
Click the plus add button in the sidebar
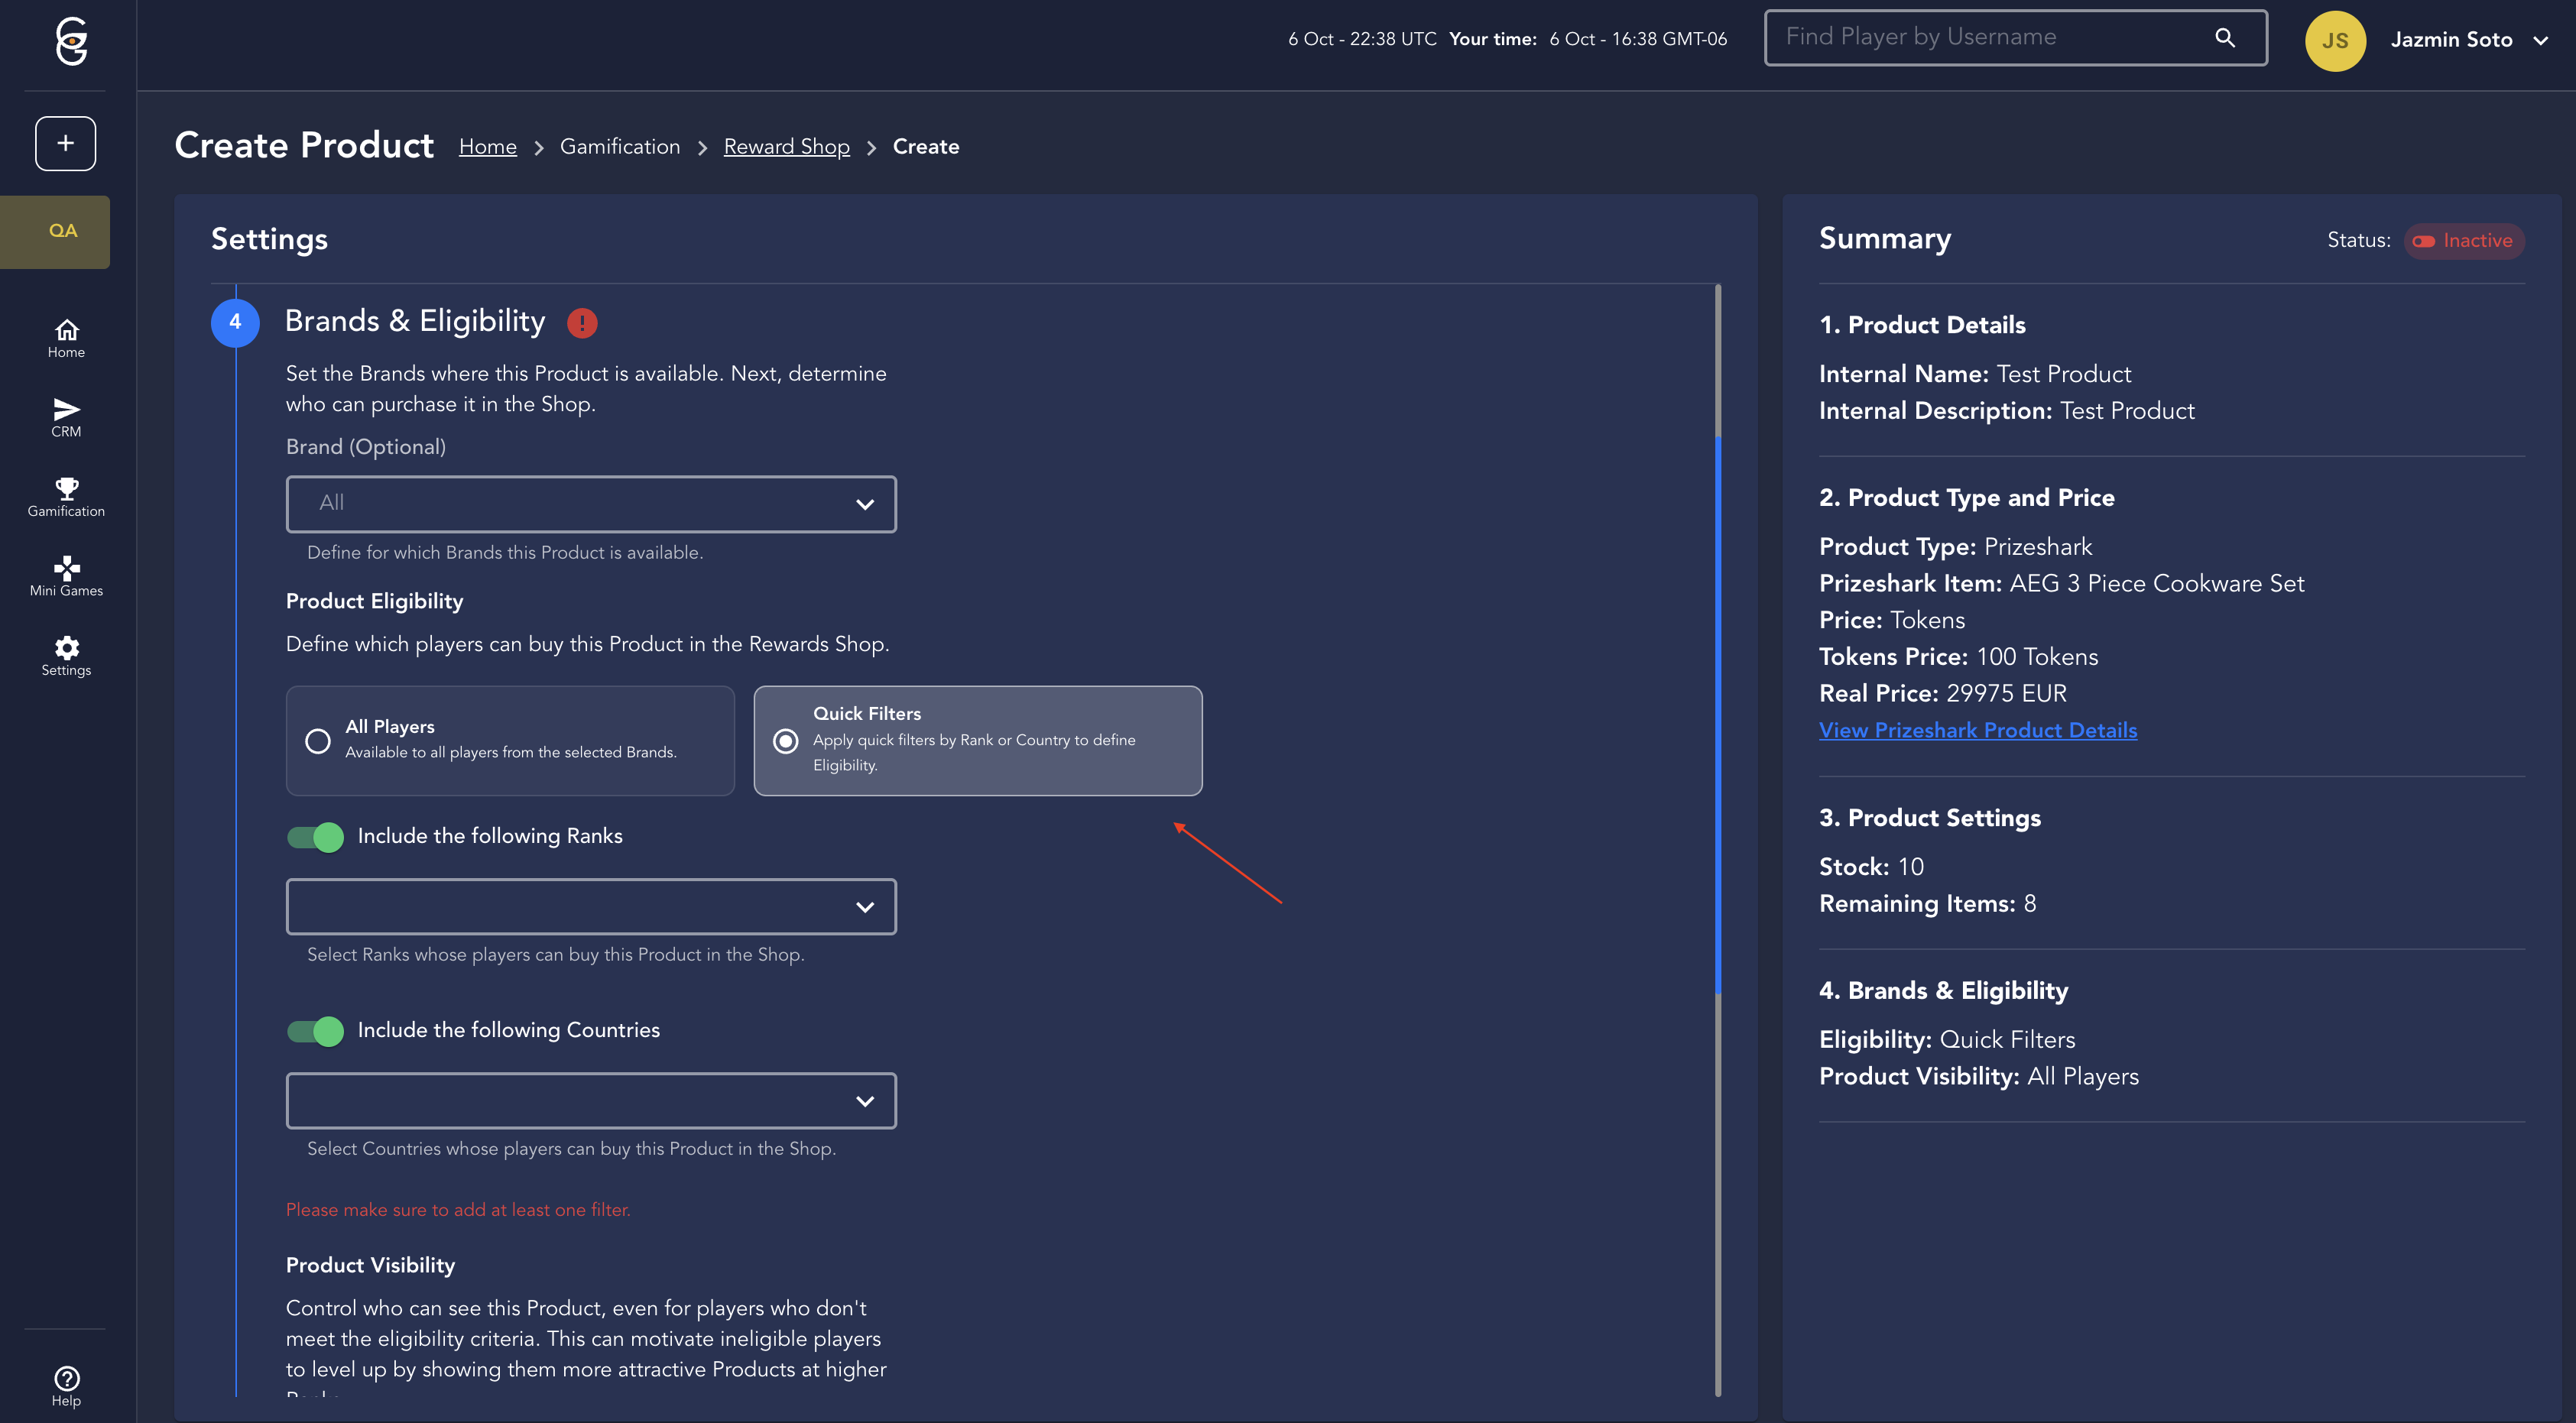66,143
